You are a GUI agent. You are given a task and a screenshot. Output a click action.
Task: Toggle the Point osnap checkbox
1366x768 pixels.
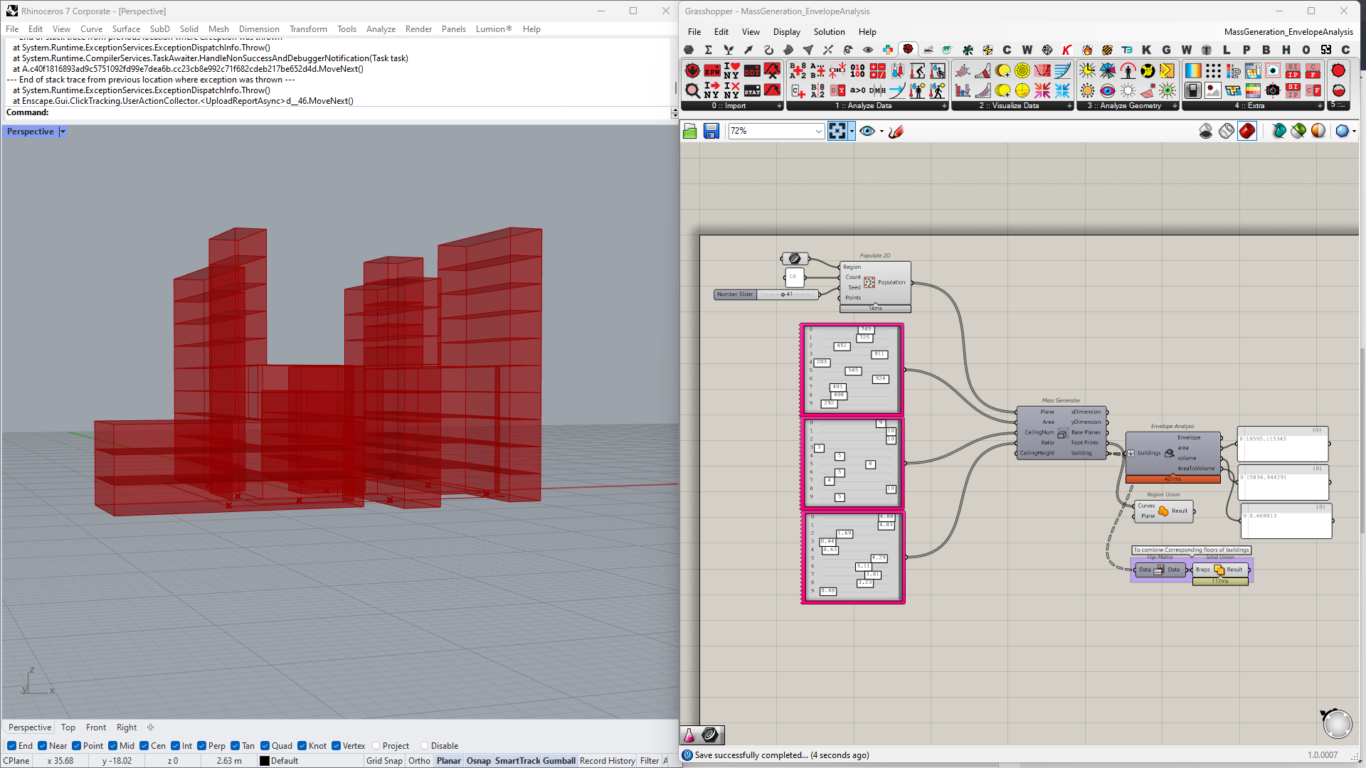tap(76, 746)
